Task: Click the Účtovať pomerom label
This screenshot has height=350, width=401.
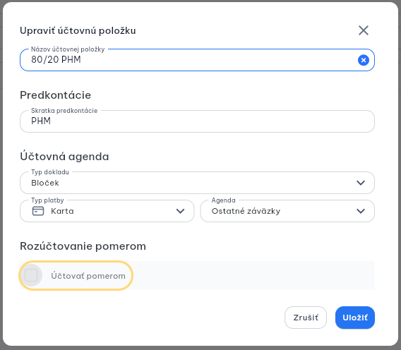Action: (x=88, y=276)
